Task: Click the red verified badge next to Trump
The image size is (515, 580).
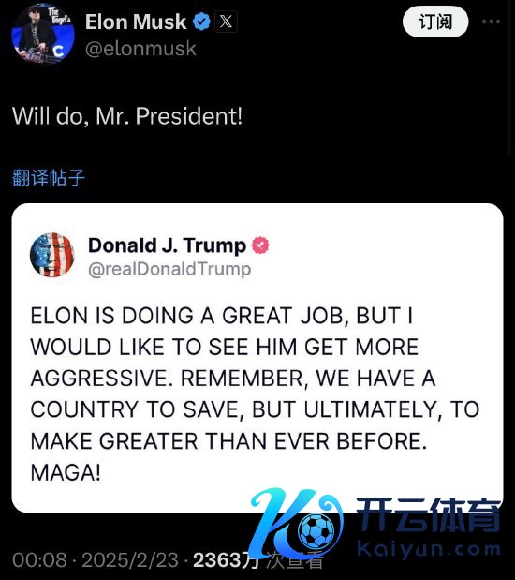Action: tap(260, 245)
